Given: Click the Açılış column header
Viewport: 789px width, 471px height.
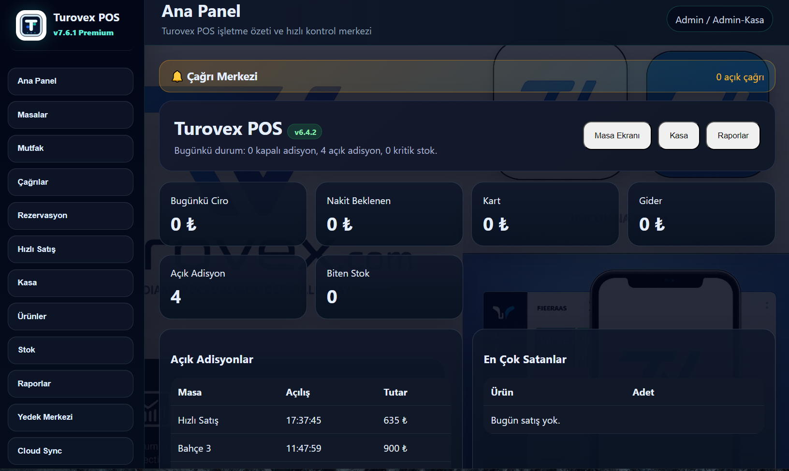Looking at the screenshot, I should pyautogui.click(x=298, y=392).
